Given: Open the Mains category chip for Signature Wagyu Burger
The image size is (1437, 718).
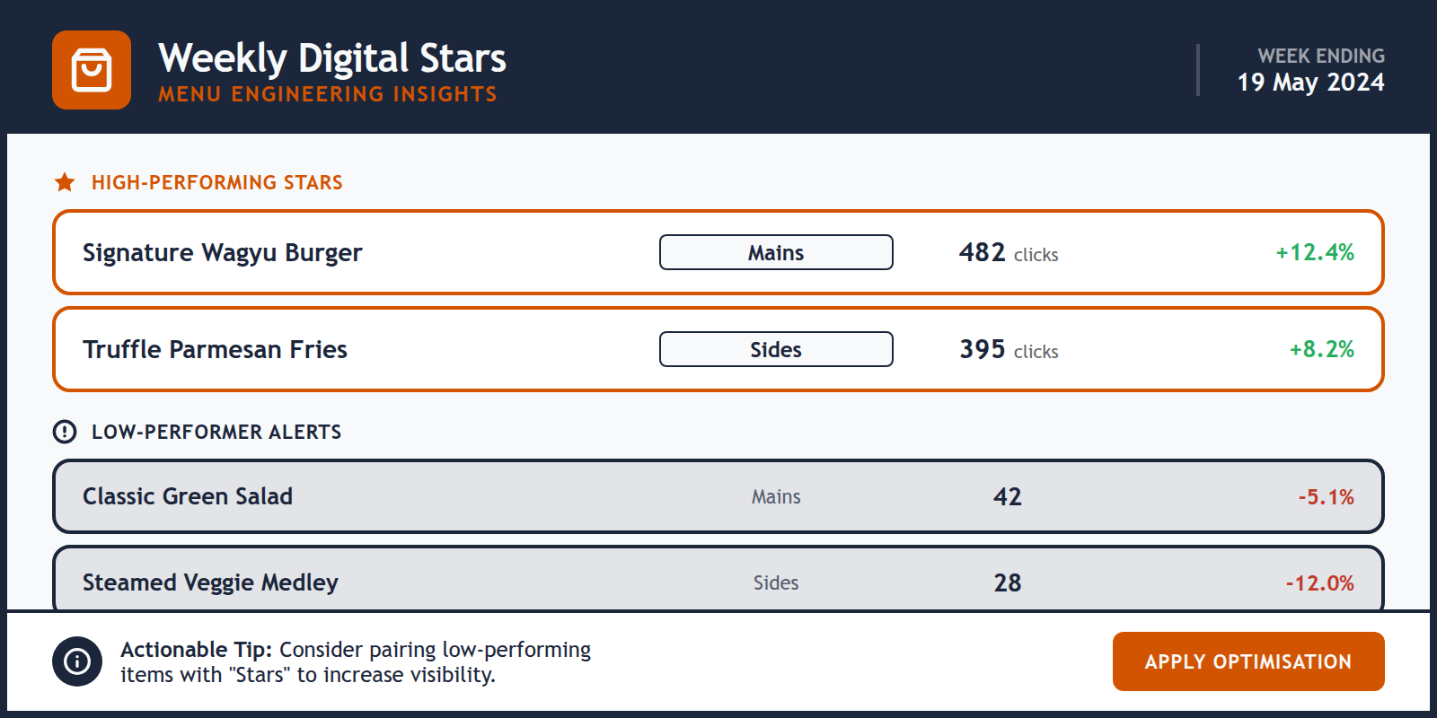Looking at the screenshot, I should 775,252.
